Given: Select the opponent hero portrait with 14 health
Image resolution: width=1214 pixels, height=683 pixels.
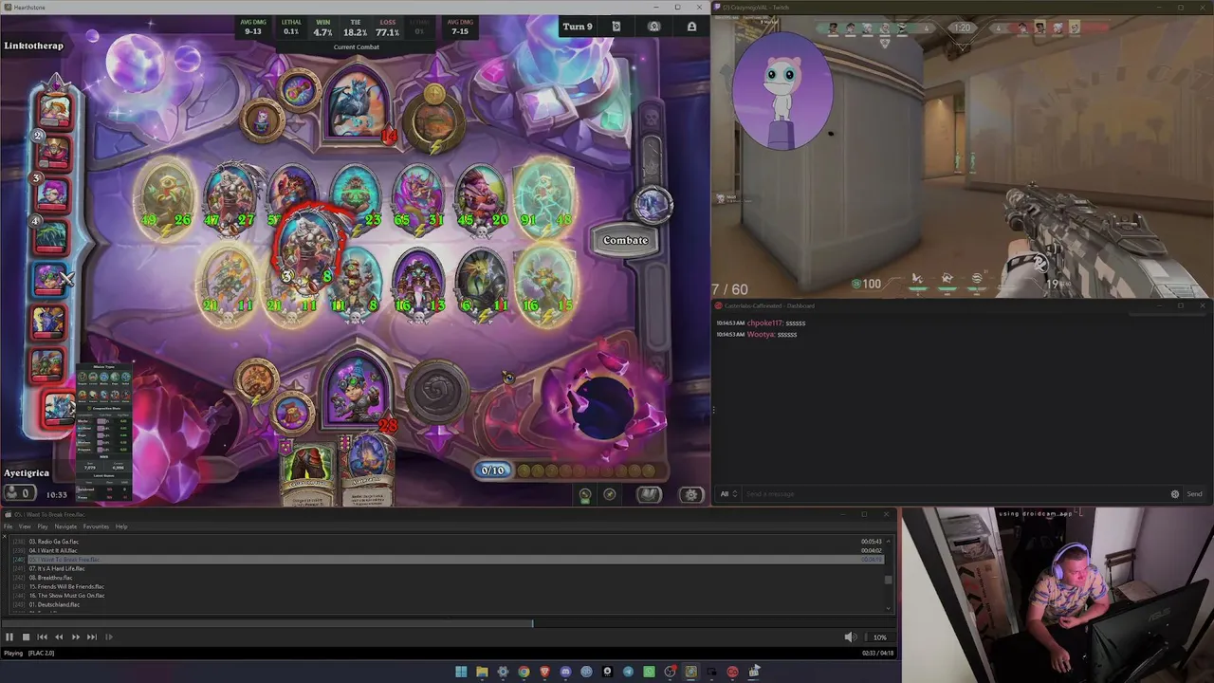Looking at the screenshot, I should (x=358, y=104).
